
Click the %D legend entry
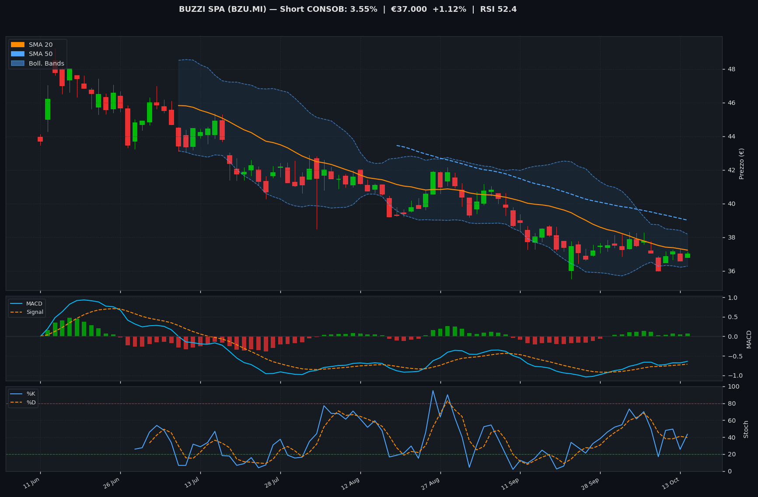click(x=23, y=402)
